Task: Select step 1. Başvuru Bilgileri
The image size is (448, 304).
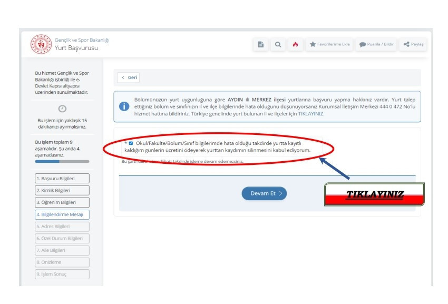Action: click(62, 178)
